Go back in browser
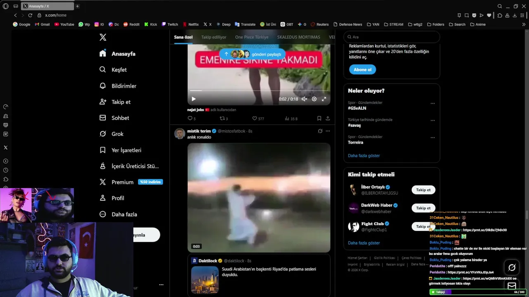 [x=15, y=15]
